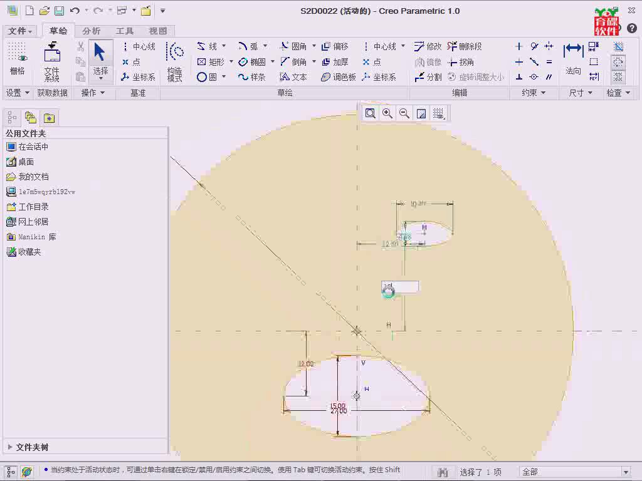
Task: Open the quick access toolbar customize arrow
Action: [x=162, y=11]
